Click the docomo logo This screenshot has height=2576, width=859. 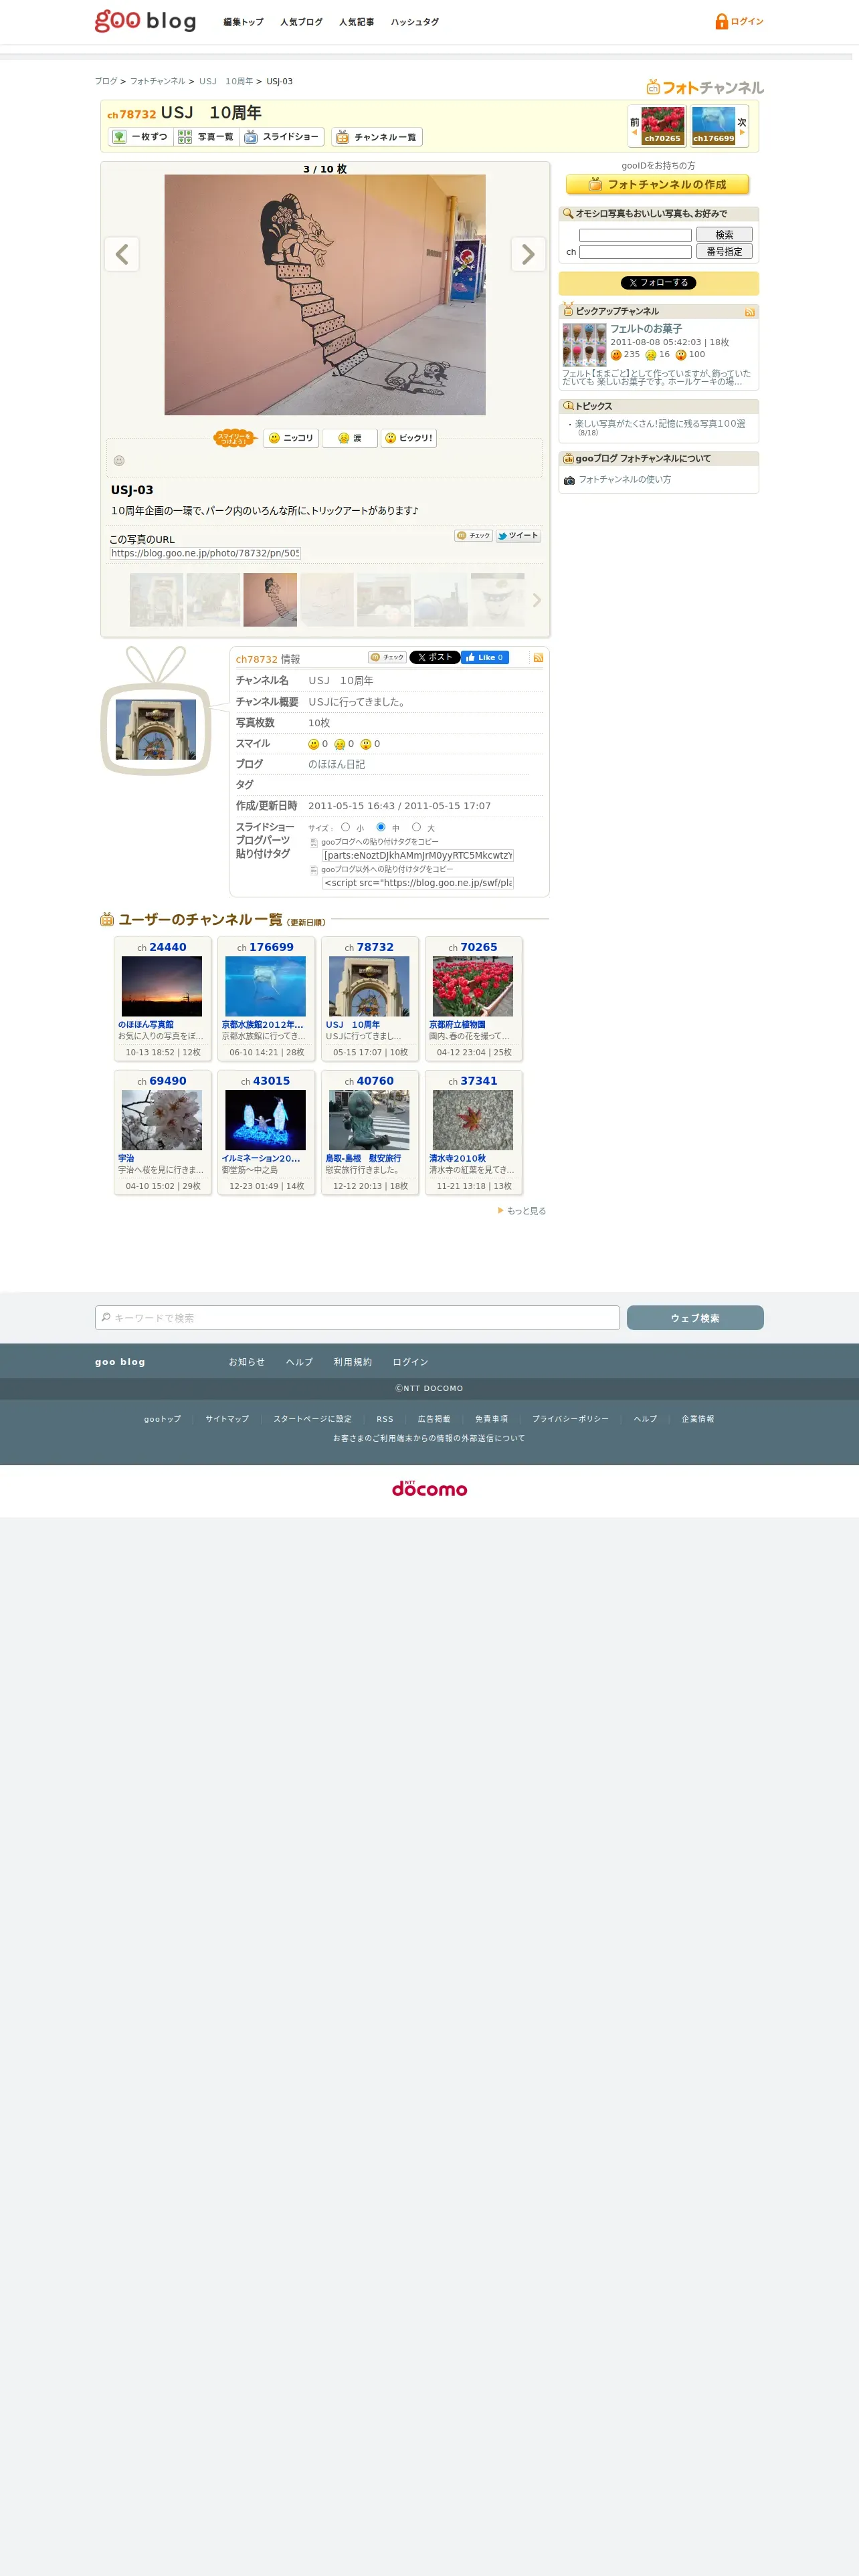pyautogui.click(x=429, y=1489)
